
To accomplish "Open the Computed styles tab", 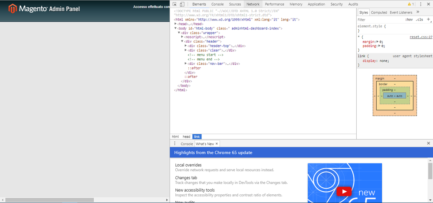I will tap(379, 13).
